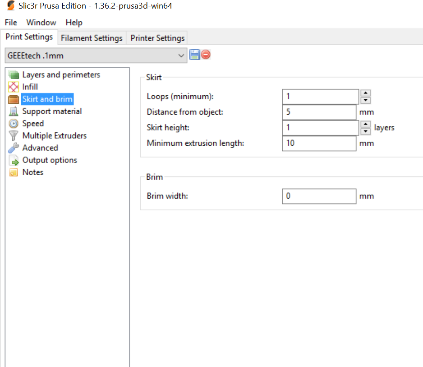Select Layers and perimeters in the list
The image size is (423, 367).
(61, 74)
